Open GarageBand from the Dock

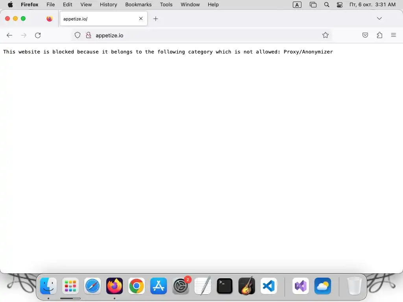[247, 286]
